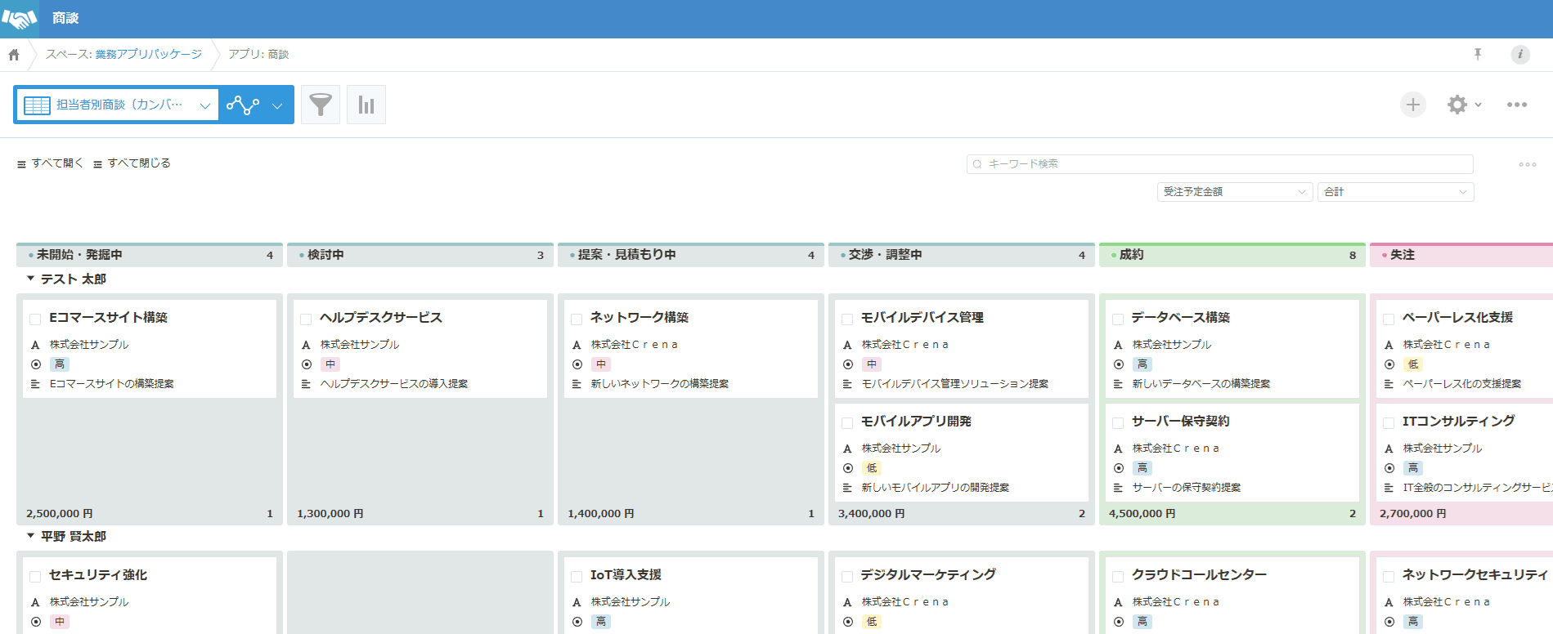Viewport: 1553px width, 634px height.
Task: Click the magnifier icon in keyword search
Action: point(977,164)
